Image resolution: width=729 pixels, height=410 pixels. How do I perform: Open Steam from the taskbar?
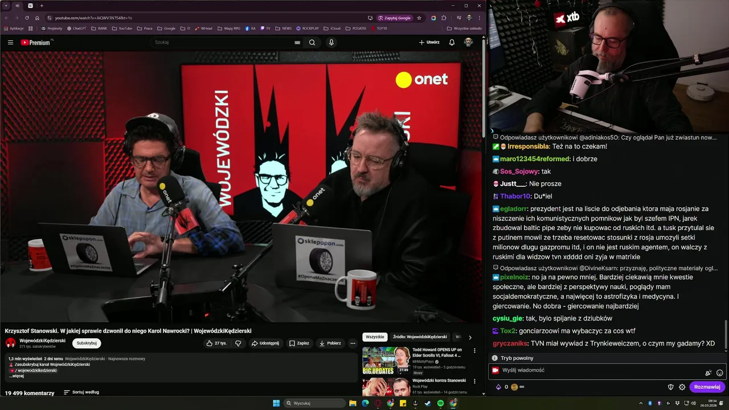tap(428, 403)
